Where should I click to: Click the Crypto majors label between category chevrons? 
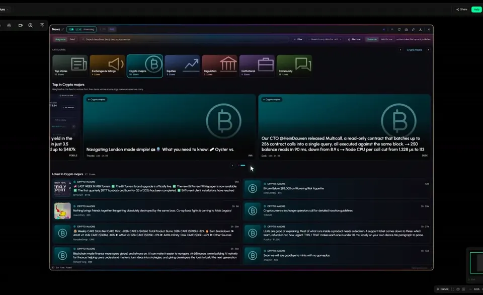pyautogui.click(x=414, y=50)
